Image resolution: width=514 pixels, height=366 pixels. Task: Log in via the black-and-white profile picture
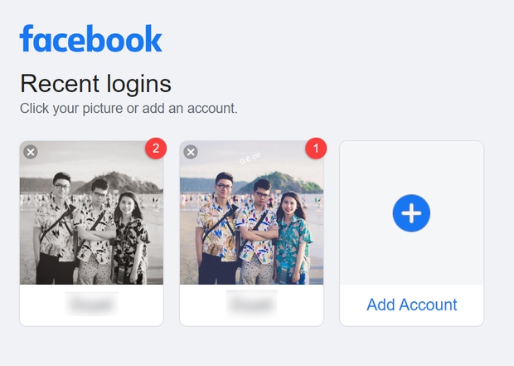[91, 212]
